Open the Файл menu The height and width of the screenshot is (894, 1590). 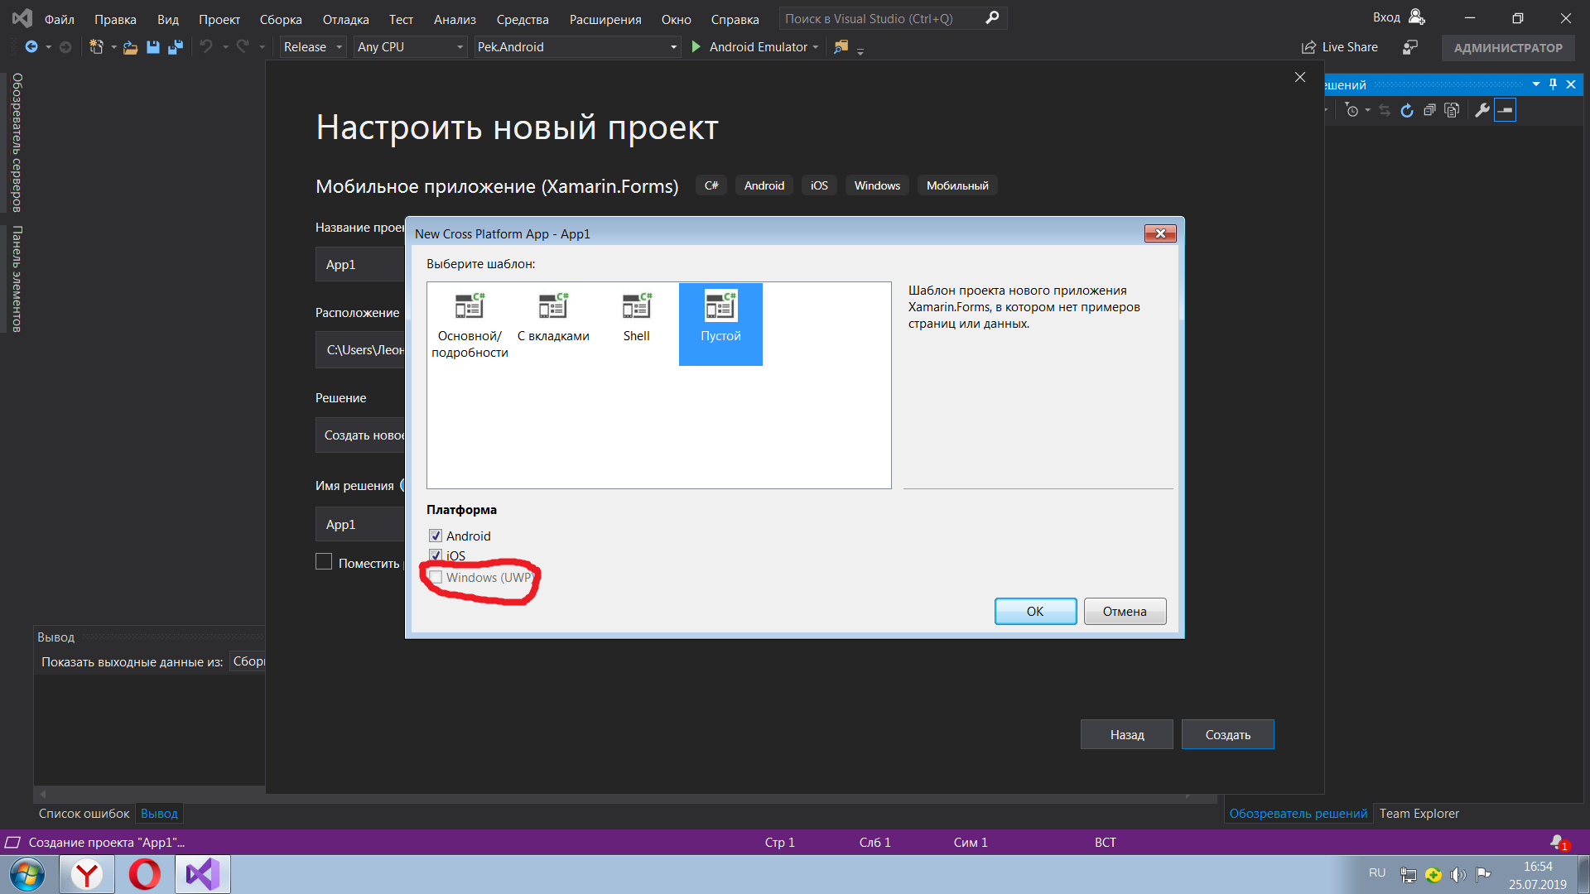(x=60, y=19)
